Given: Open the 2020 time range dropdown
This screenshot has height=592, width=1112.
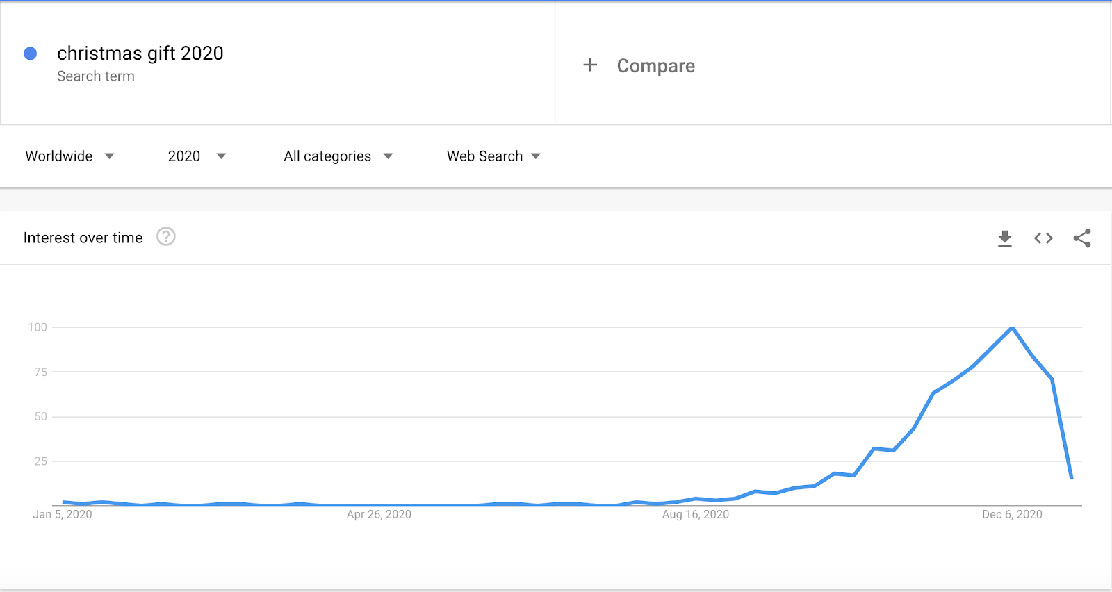Looking at the screenshot, I should [197, 156].
